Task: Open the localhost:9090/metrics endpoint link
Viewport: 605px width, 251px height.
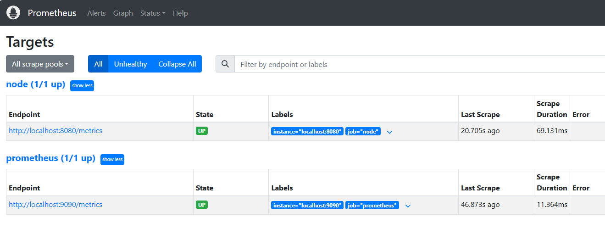Action: pos(56,205)
